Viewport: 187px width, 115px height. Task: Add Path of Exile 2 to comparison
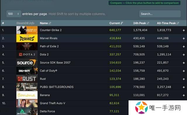184,47
